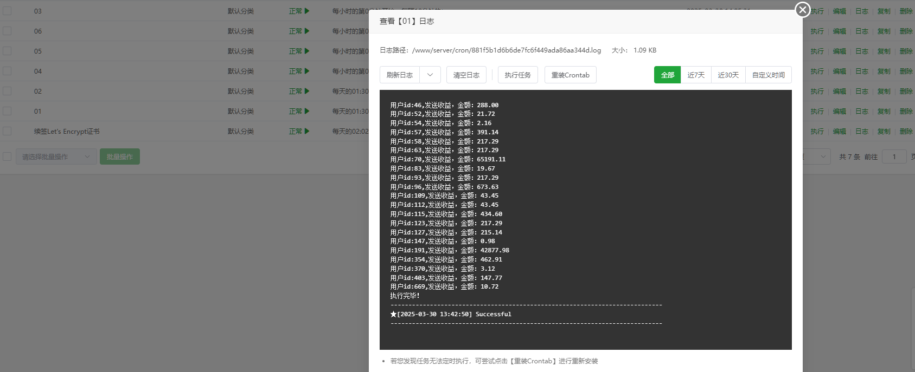915x372 pixels.
Task: Click the 大小: 1.09 KB text
Action: 634,50
